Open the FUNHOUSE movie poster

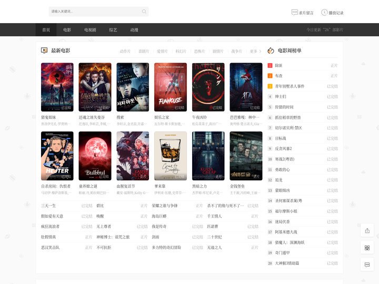[x=171, y=87]
